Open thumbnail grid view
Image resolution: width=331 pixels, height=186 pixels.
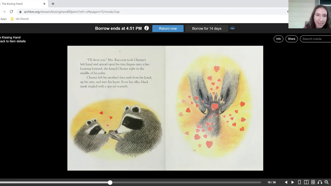click(313, 182)
